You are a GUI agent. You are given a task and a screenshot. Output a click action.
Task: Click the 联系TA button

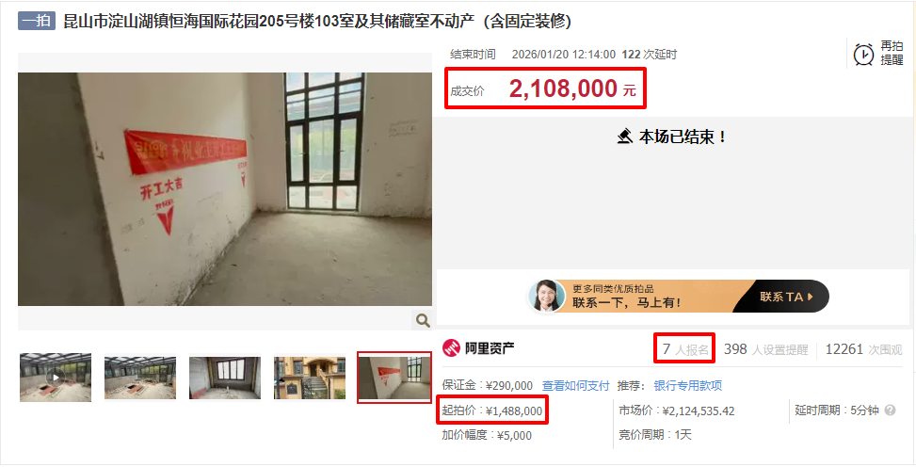point(787,297)
